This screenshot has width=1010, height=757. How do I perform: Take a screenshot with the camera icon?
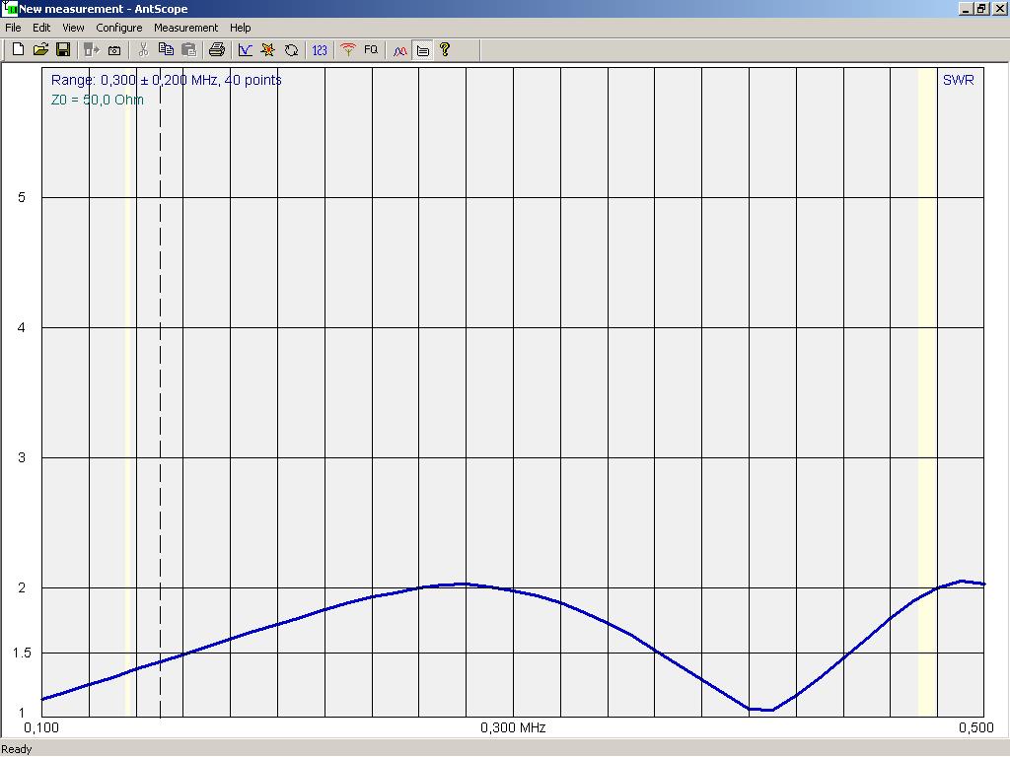pyautogui.click(x=114, y=49)
